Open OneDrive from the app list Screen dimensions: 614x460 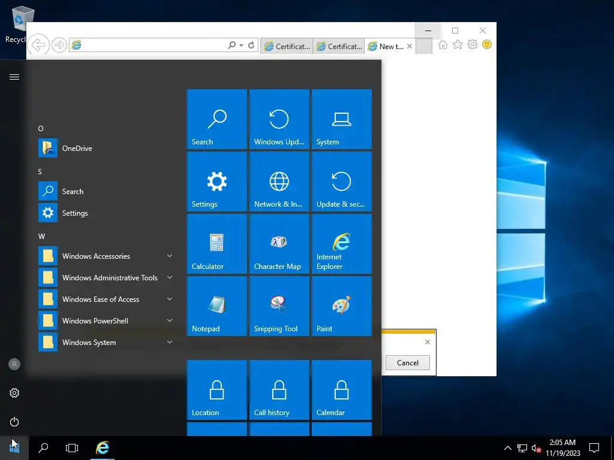click(106, 149)
